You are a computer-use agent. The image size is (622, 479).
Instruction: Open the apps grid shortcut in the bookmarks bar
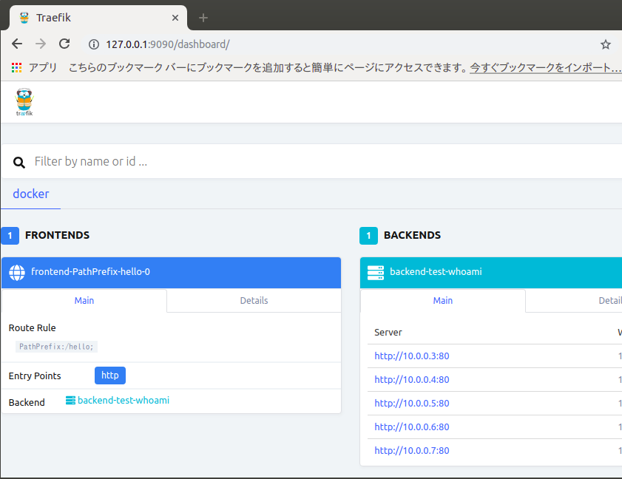[17, 68]
